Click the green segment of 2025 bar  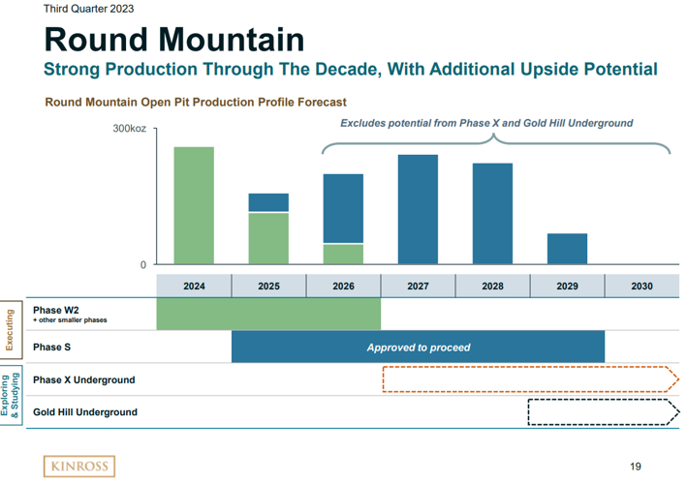268,238
